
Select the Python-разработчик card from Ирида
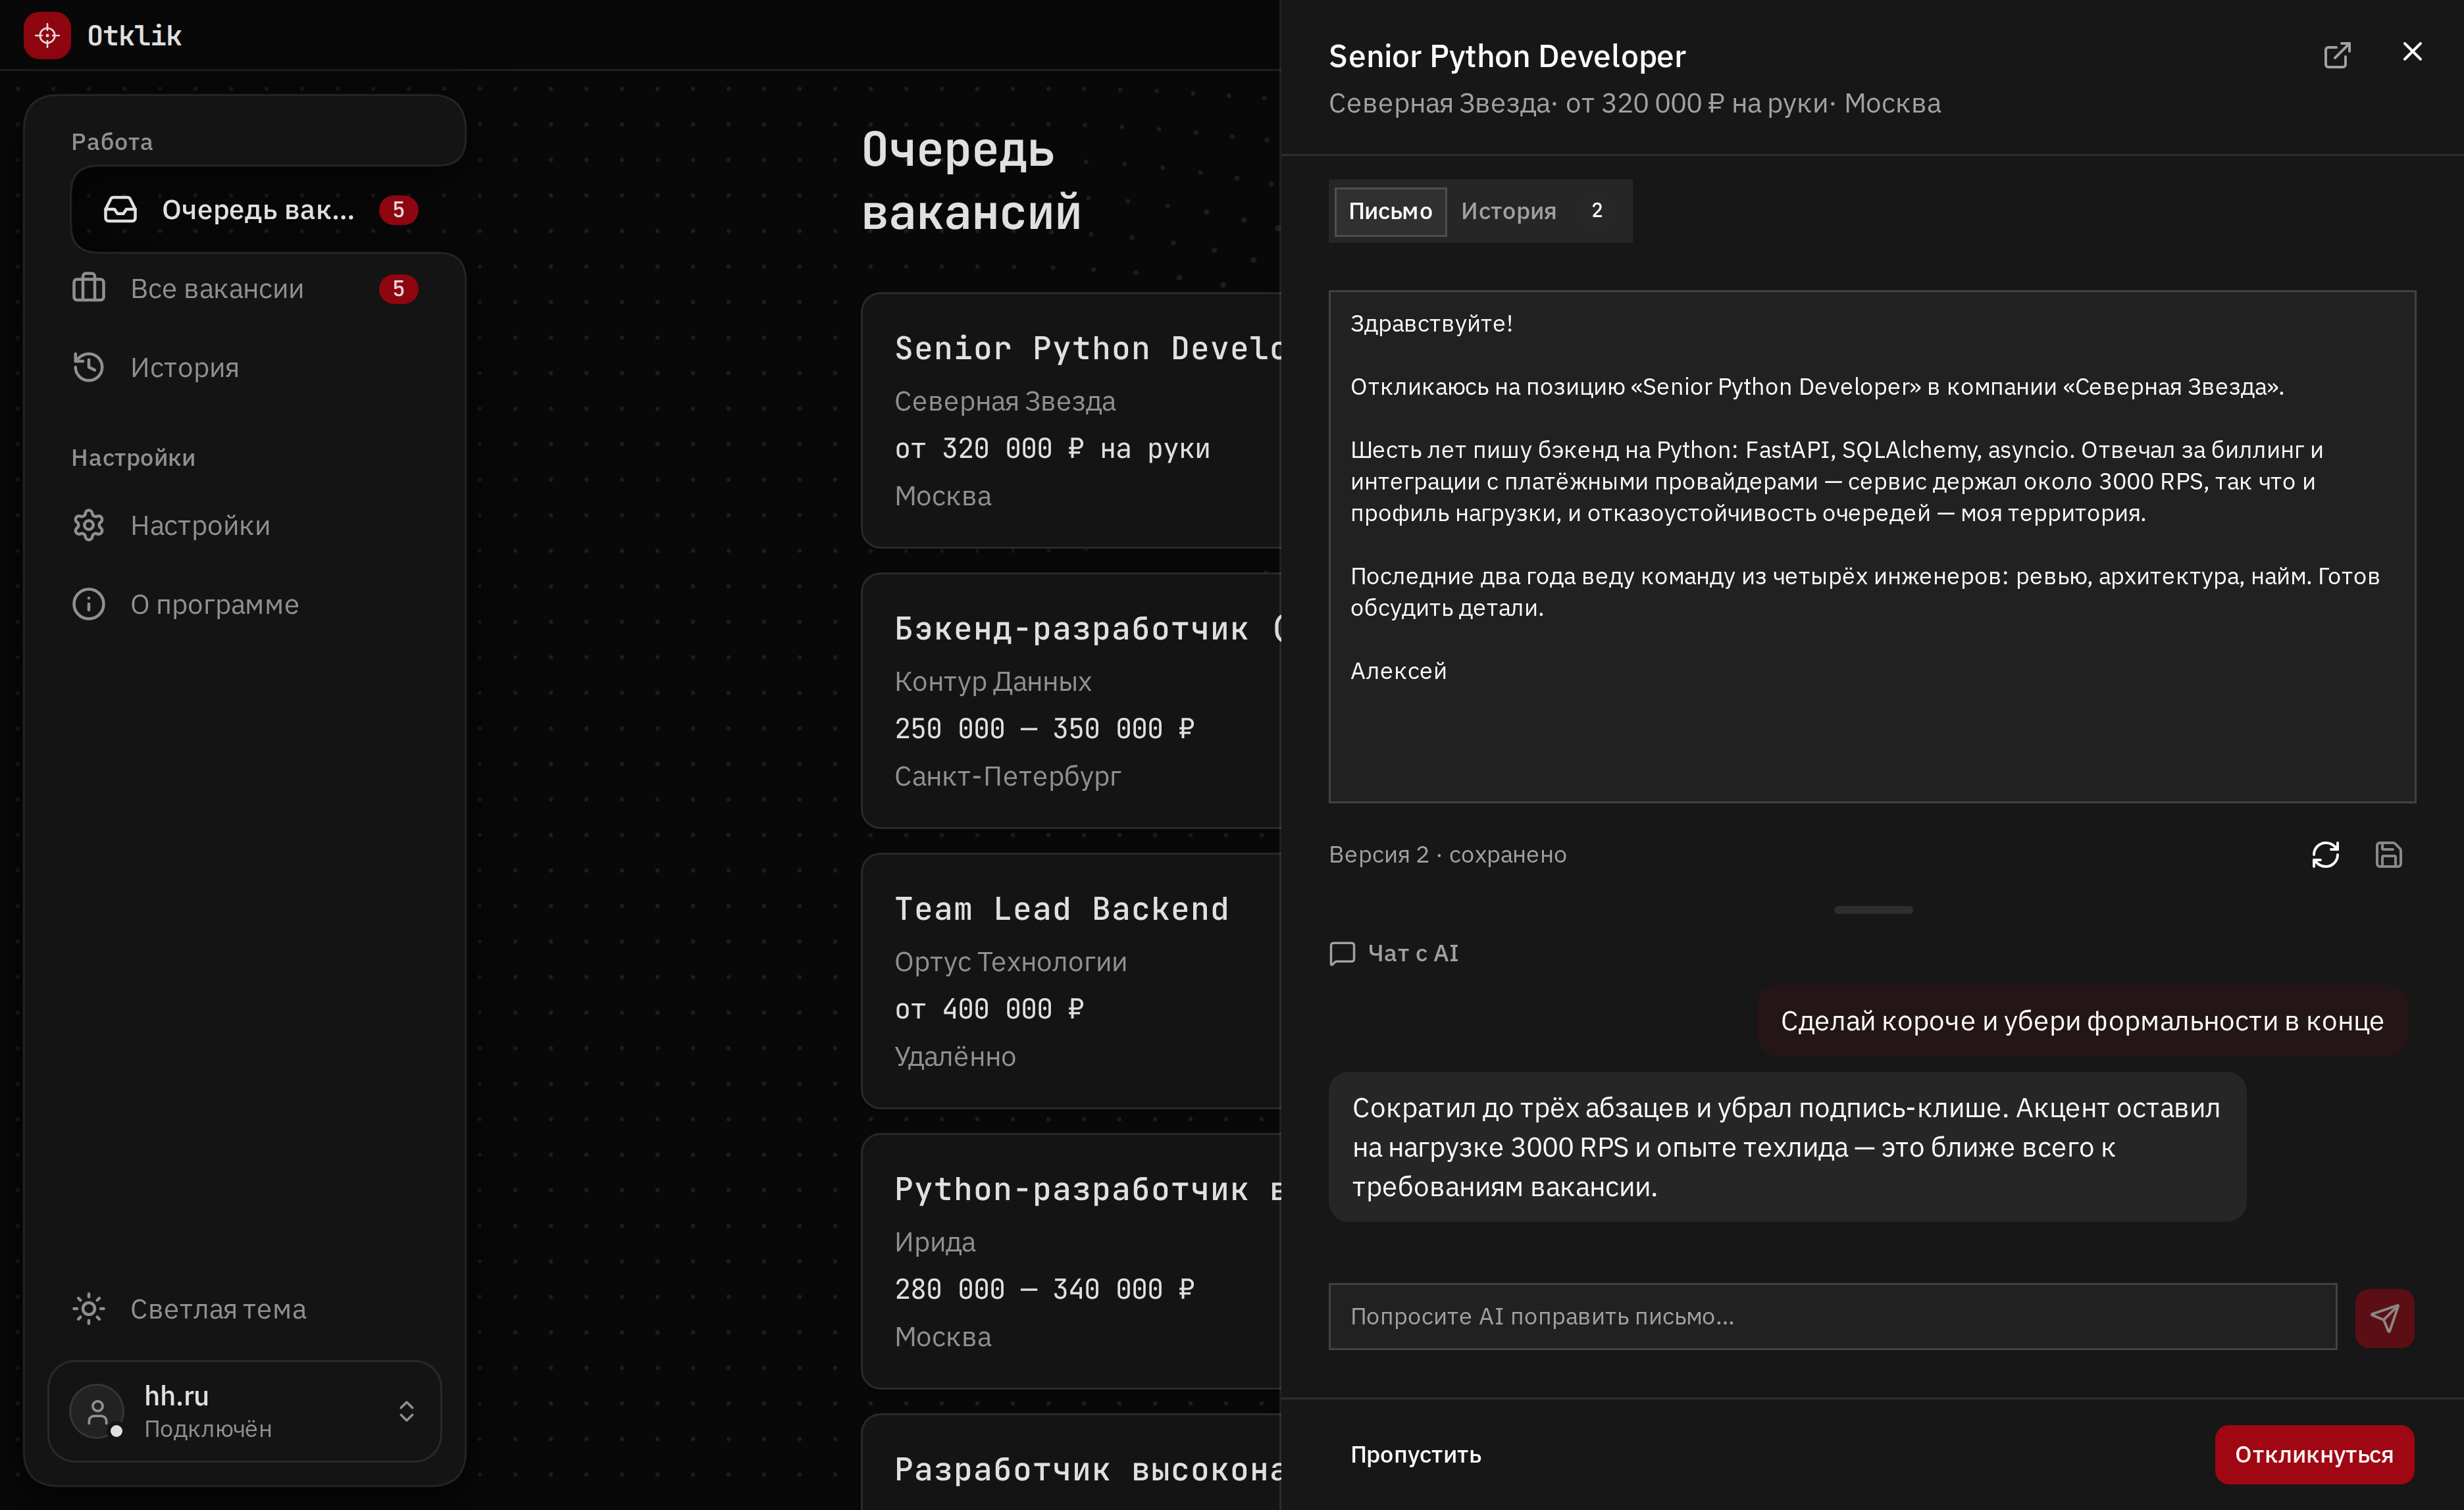(1071, 1261)
